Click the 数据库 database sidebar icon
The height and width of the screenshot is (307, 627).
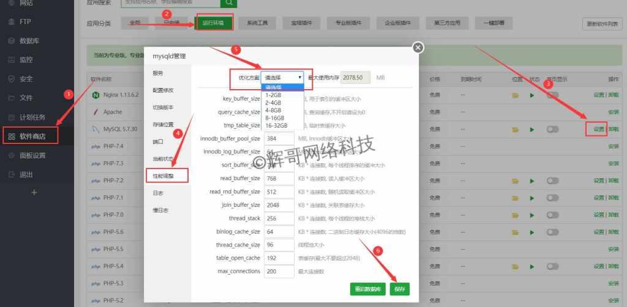pyautogui.click(x=12, y=41)
